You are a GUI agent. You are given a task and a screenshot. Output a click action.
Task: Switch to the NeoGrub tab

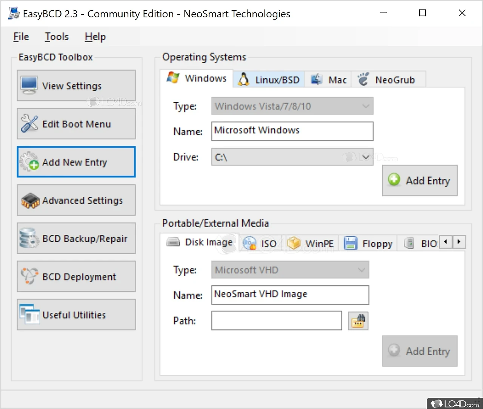(389, 80)
